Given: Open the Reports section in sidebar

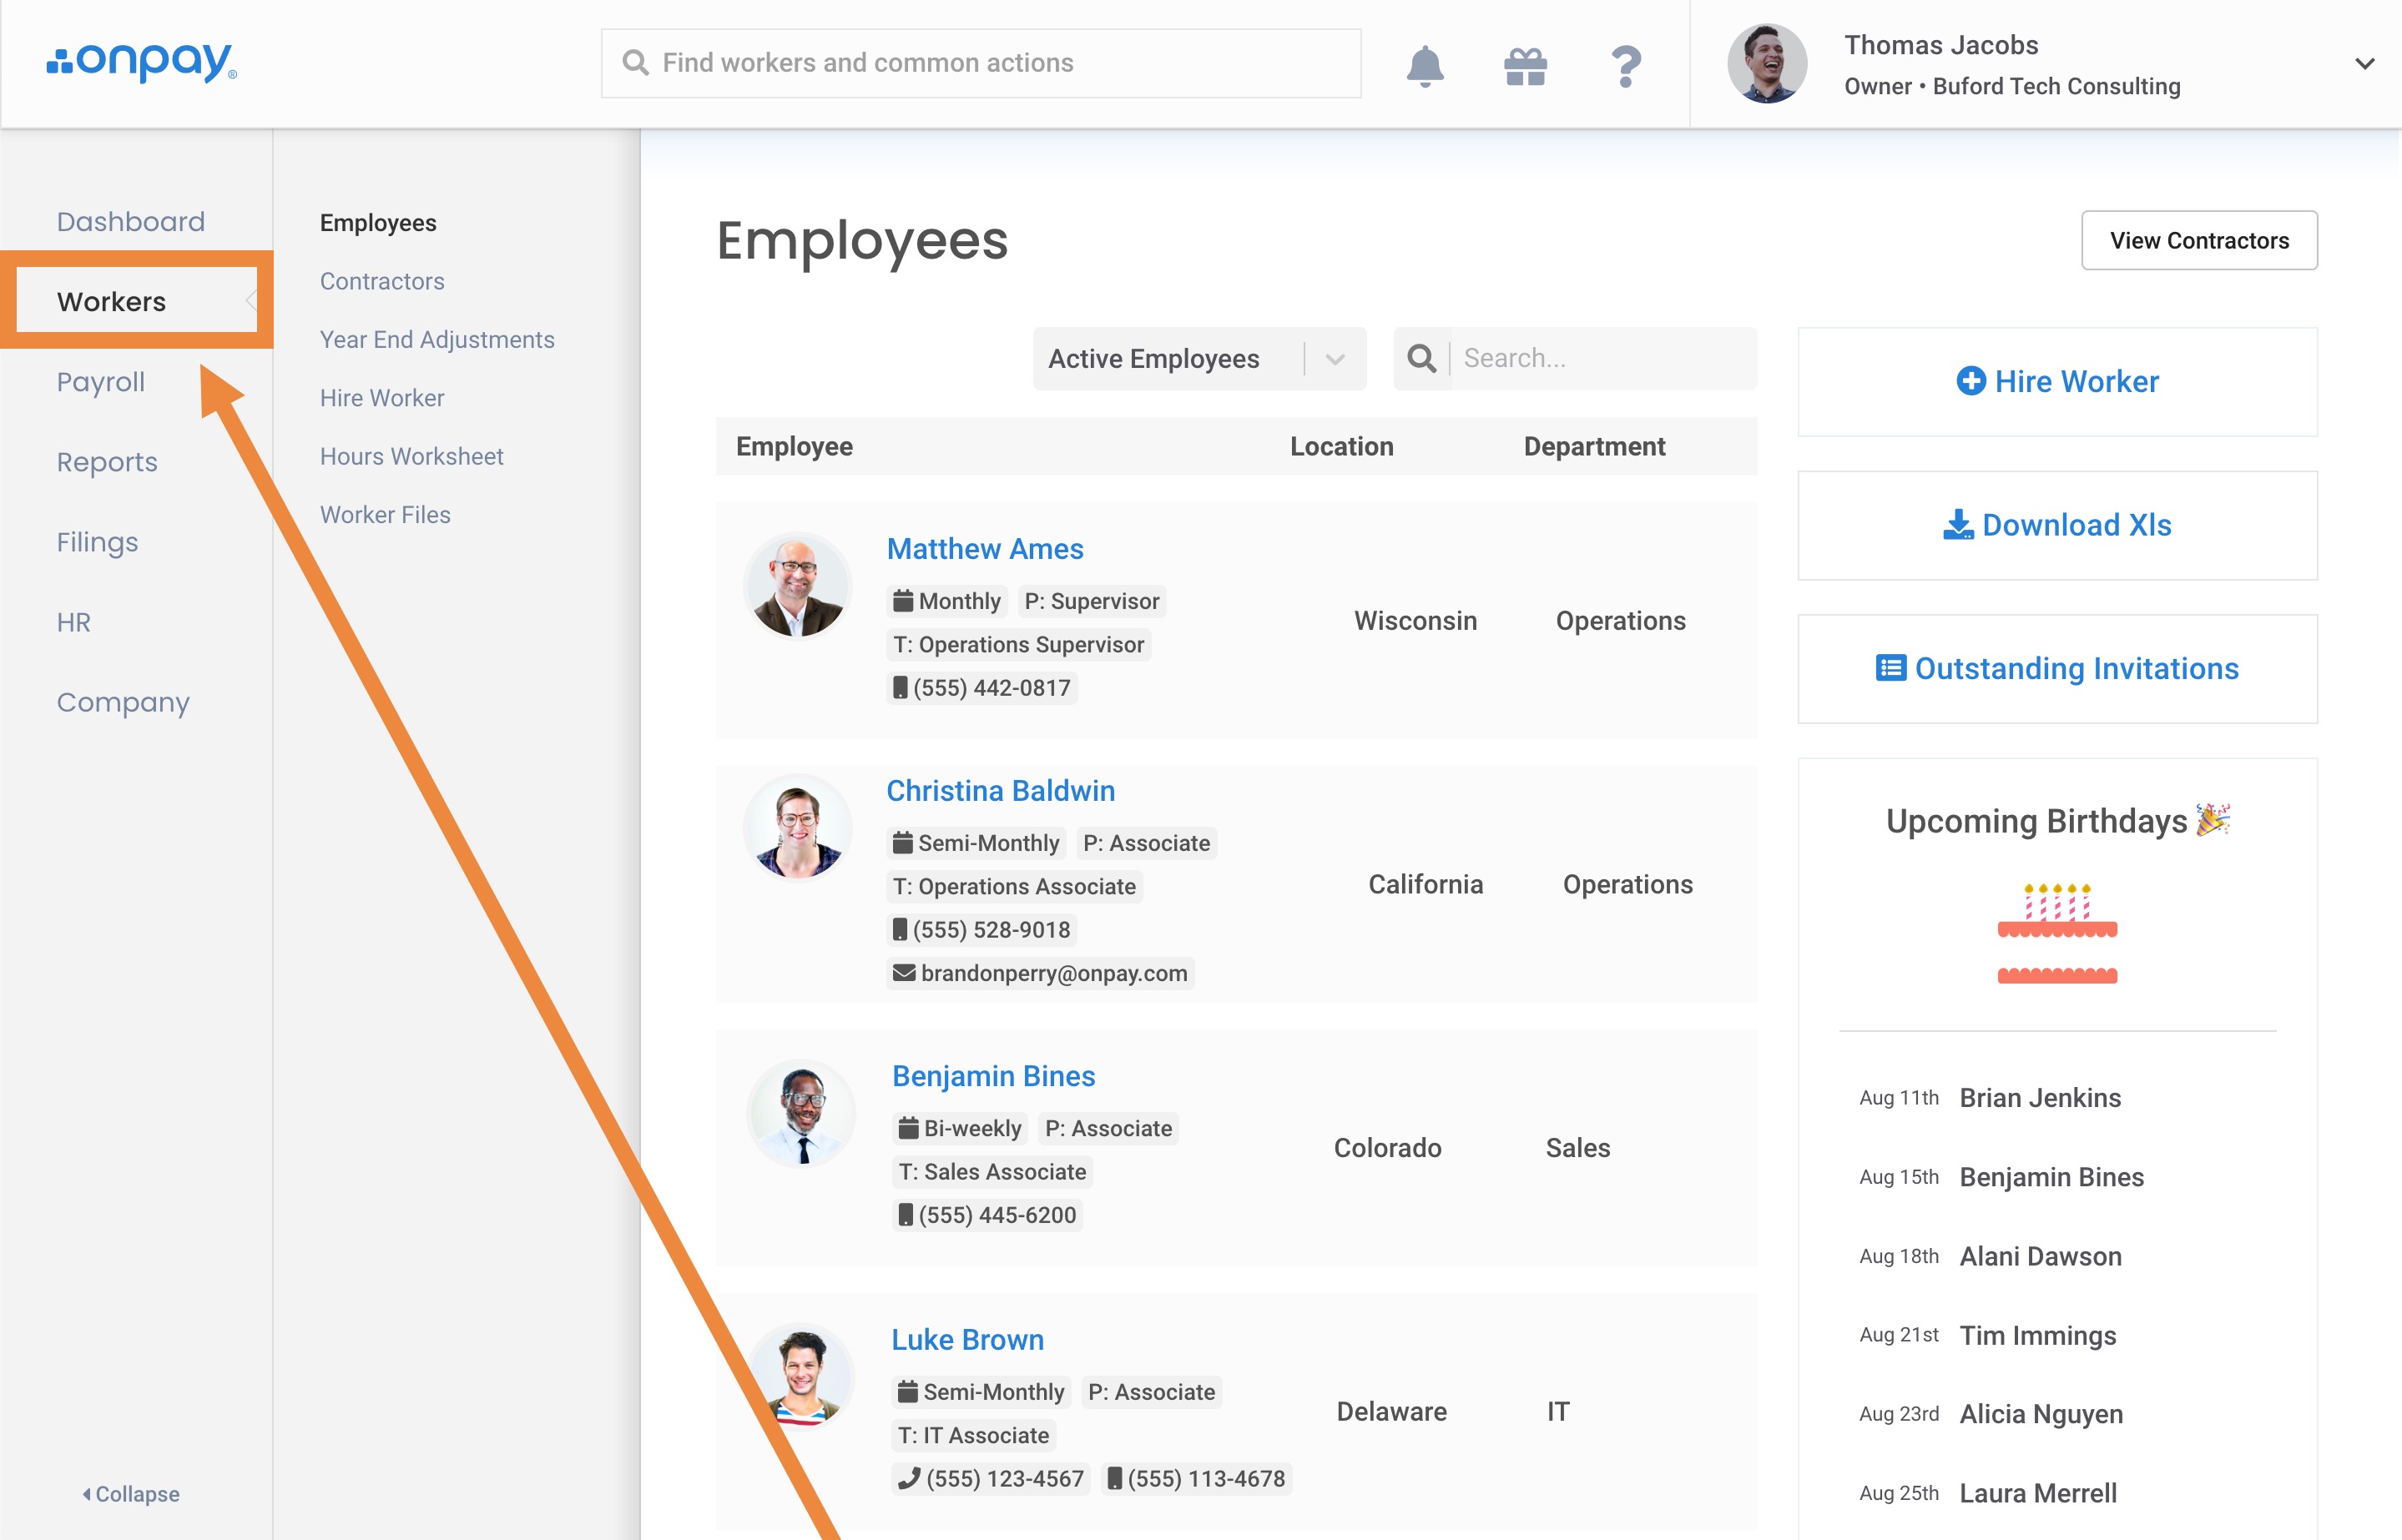Looking at the screenshot, I should [x=107, y=462].
